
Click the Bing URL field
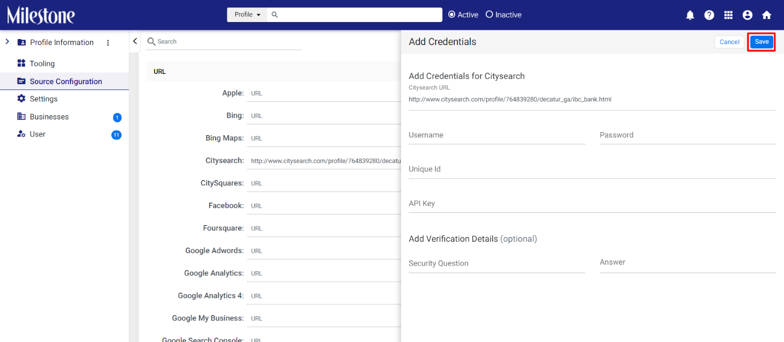(x=324, y=116)
